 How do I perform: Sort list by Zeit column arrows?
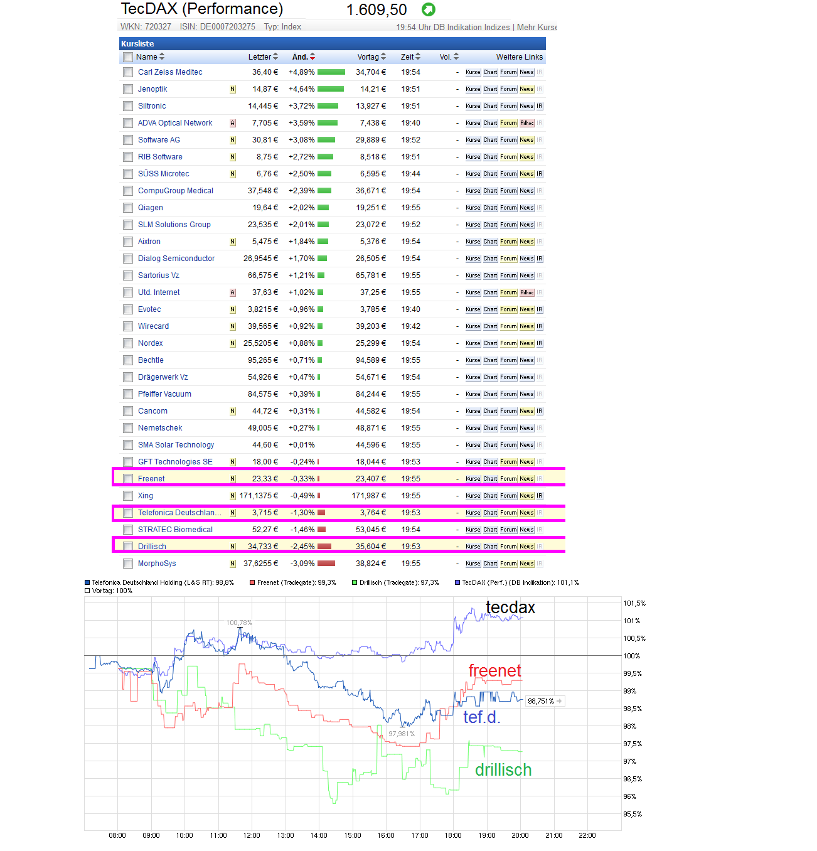418,56
